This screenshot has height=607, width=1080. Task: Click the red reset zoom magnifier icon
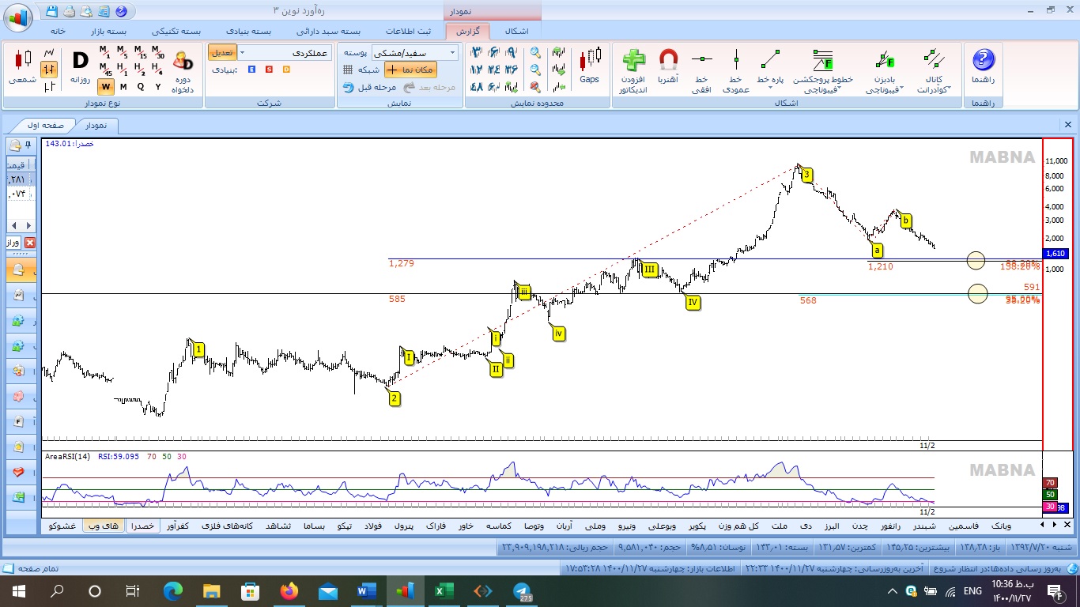536,87
